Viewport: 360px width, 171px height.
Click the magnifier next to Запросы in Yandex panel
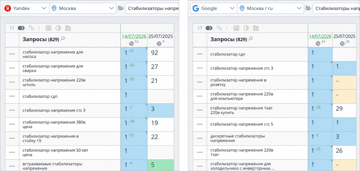click(x=63, y=38)
